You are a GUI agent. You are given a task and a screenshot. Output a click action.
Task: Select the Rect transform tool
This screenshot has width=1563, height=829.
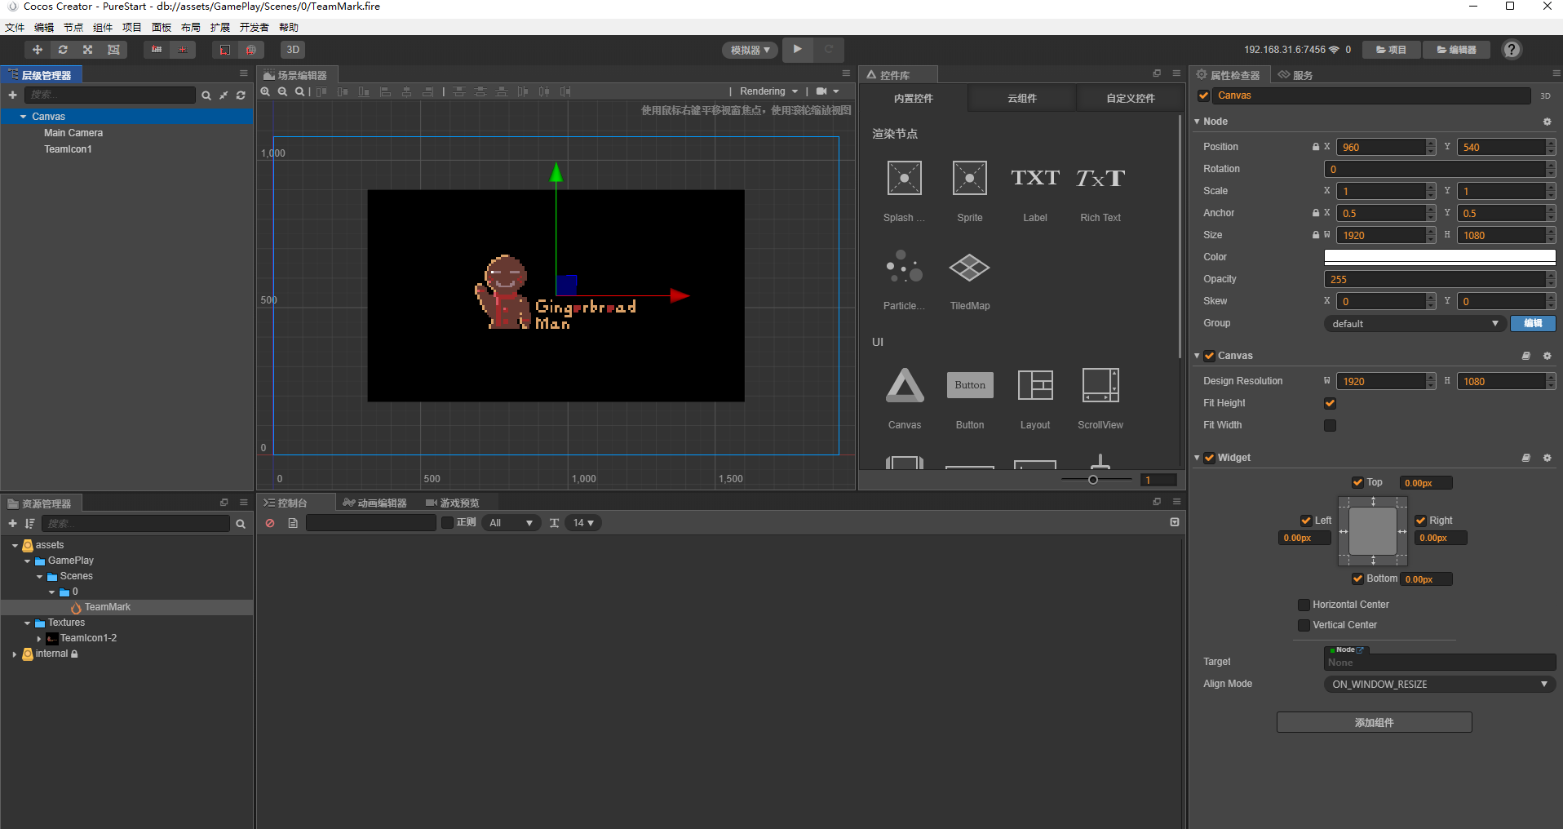pyautogui.click(x=114, y=50)
